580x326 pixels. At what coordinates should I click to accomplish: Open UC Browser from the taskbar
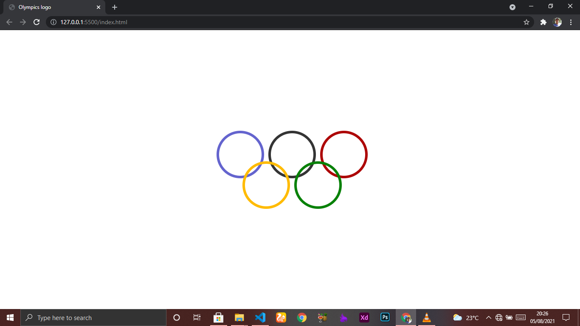(x=281, y=318)
